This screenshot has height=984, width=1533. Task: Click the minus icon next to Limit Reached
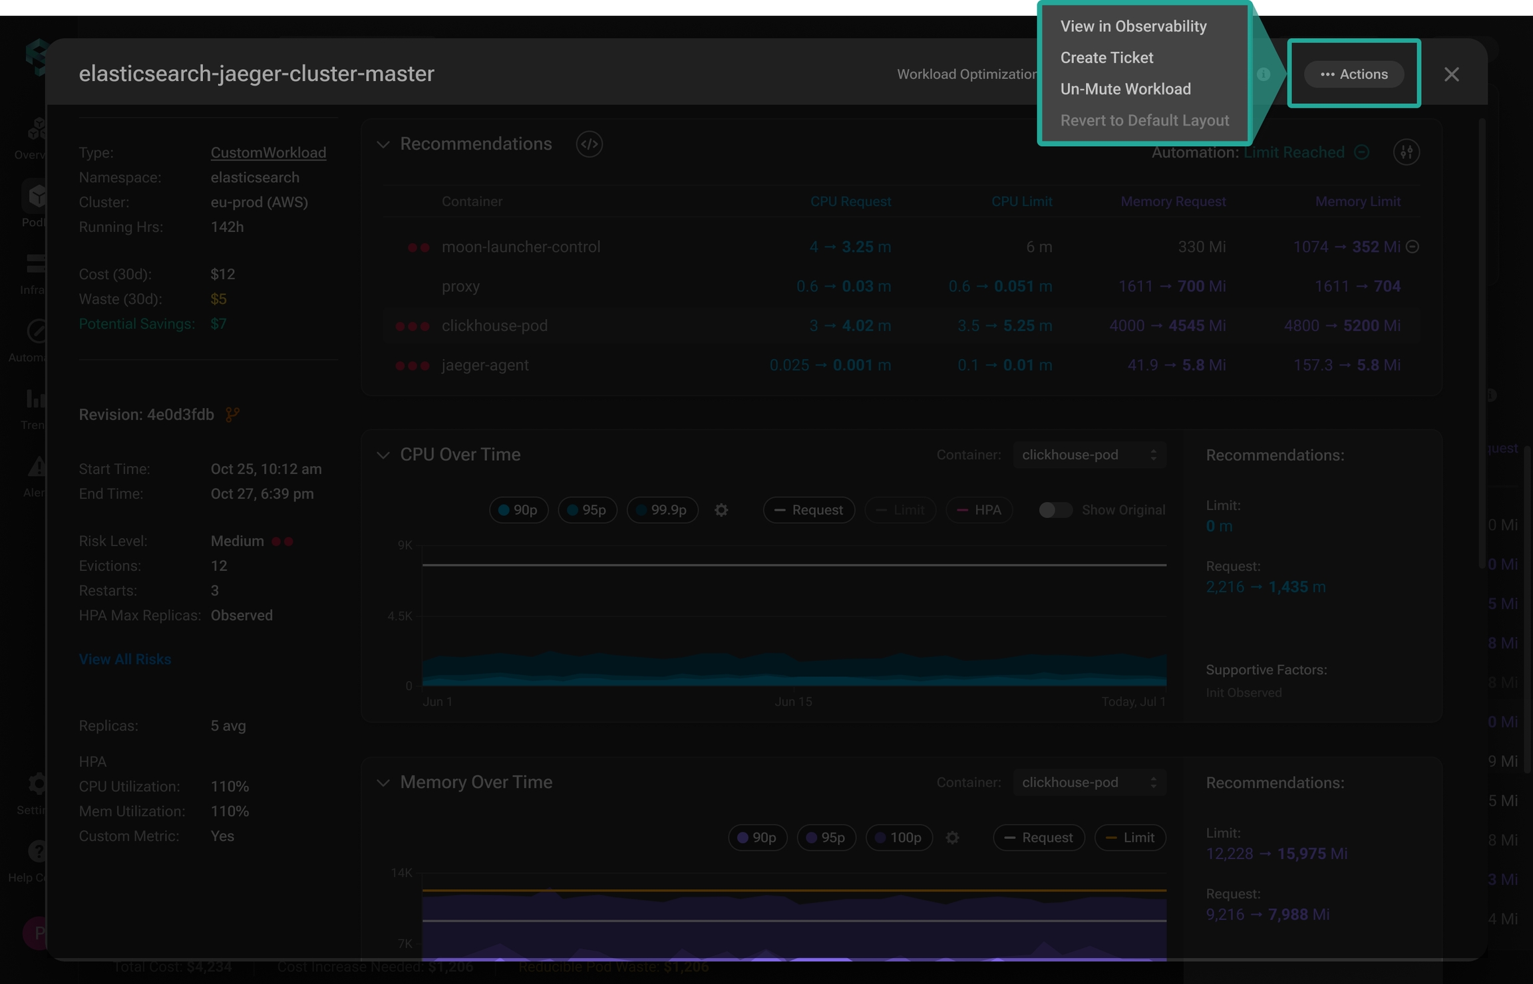point(1362,152)
